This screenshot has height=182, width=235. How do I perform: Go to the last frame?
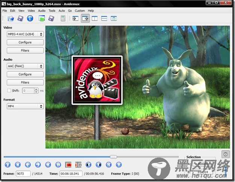pyautogui.click(x=119, y=165)
